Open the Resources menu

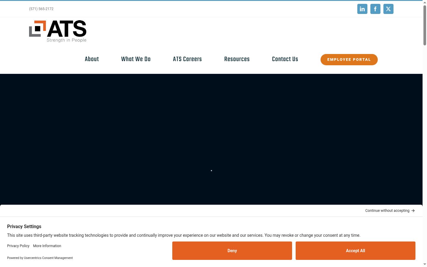pyautogui.click(x=237, y=59)
